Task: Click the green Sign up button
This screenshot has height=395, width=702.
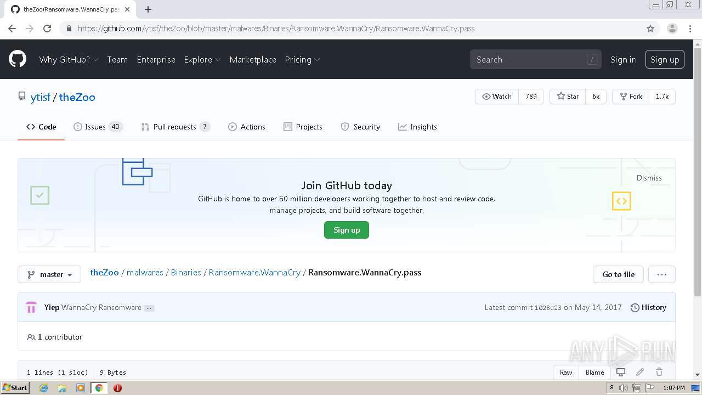Action: tap(347, 230)
